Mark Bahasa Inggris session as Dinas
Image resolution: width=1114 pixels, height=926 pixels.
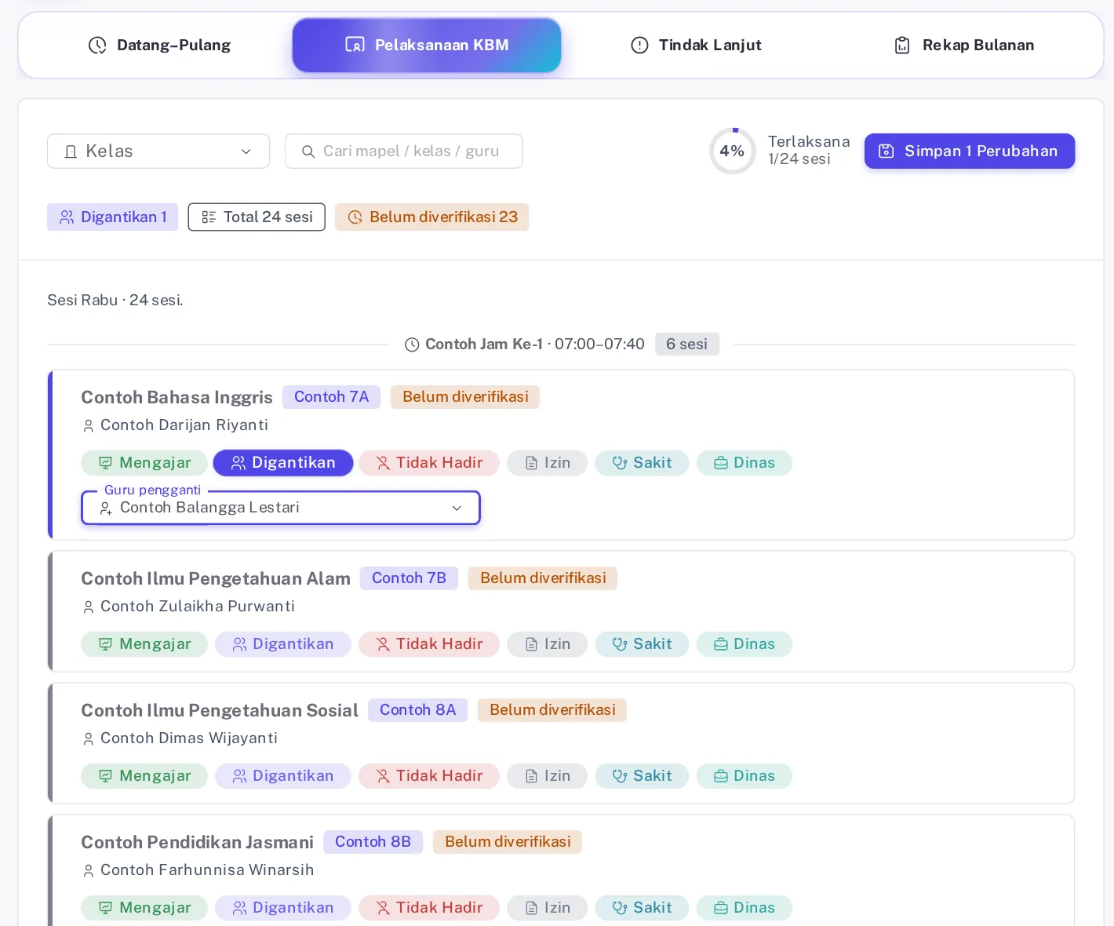tap(744, 463)
